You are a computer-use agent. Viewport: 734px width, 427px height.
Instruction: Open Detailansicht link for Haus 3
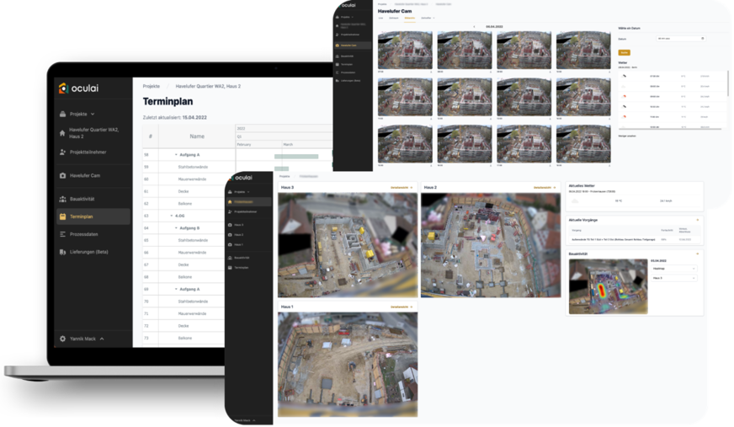coord(402,187)
